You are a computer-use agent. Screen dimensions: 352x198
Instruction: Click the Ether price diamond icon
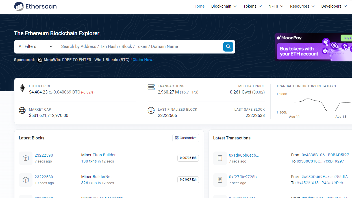(22, 88)
